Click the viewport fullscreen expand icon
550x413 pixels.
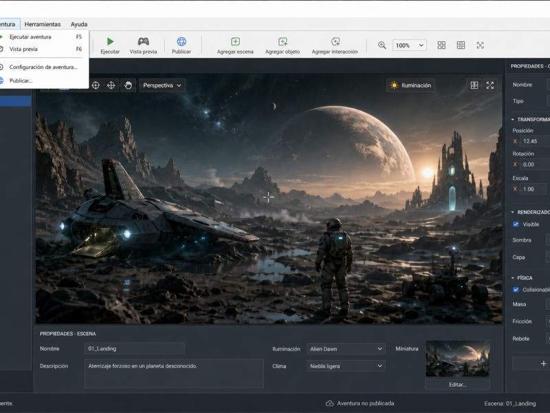(x=490, y=85)
